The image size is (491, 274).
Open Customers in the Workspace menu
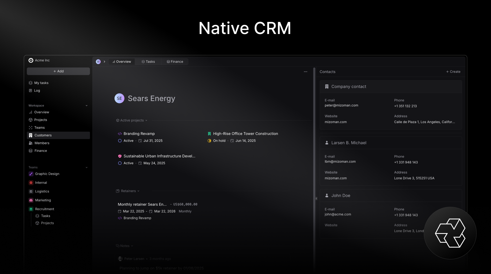pyautogui.click(x=58, y=135)
